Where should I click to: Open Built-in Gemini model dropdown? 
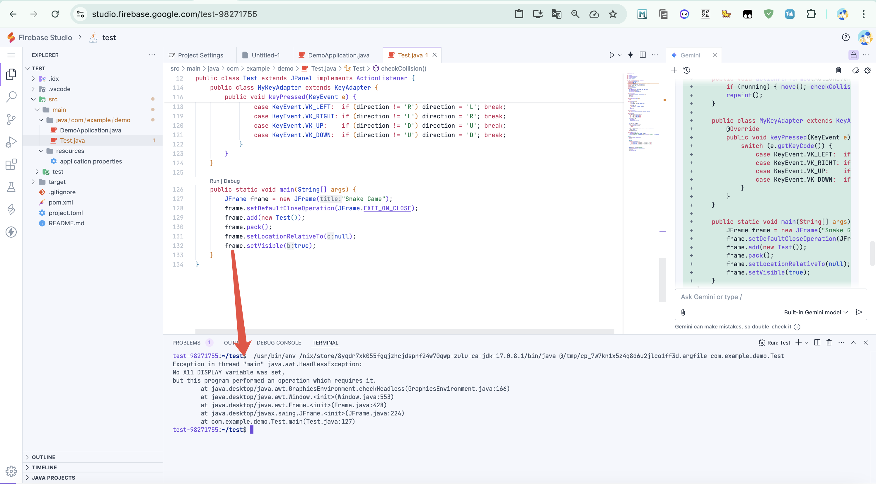[x=815, y=312]
